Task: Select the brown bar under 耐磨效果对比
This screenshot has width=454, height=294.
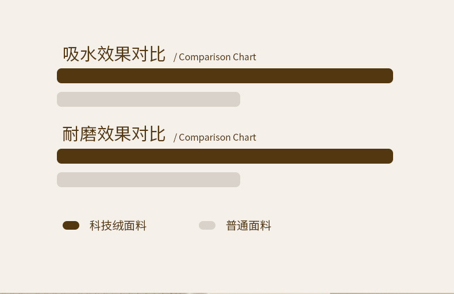Action: [225, 156]
